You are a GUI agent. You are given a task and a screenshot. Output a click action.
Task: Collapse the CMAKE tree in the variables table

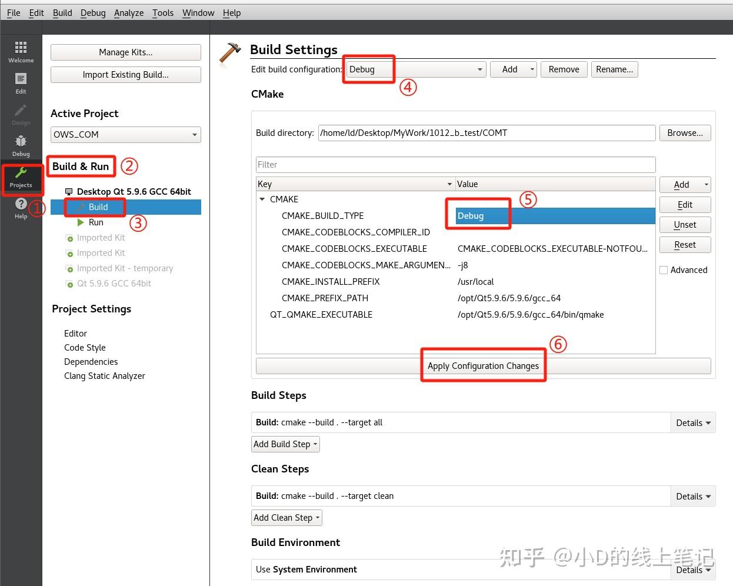tap(262, 199)
